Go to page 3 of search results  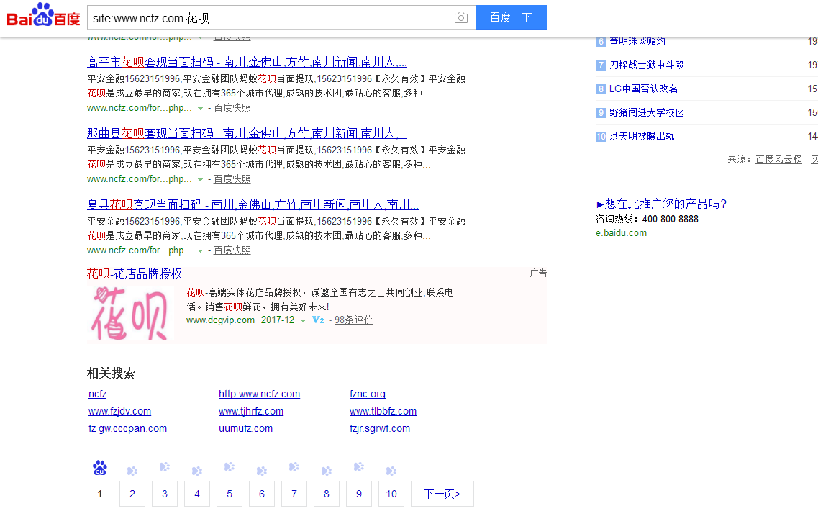pyautogui.click(x=164, y=494)
